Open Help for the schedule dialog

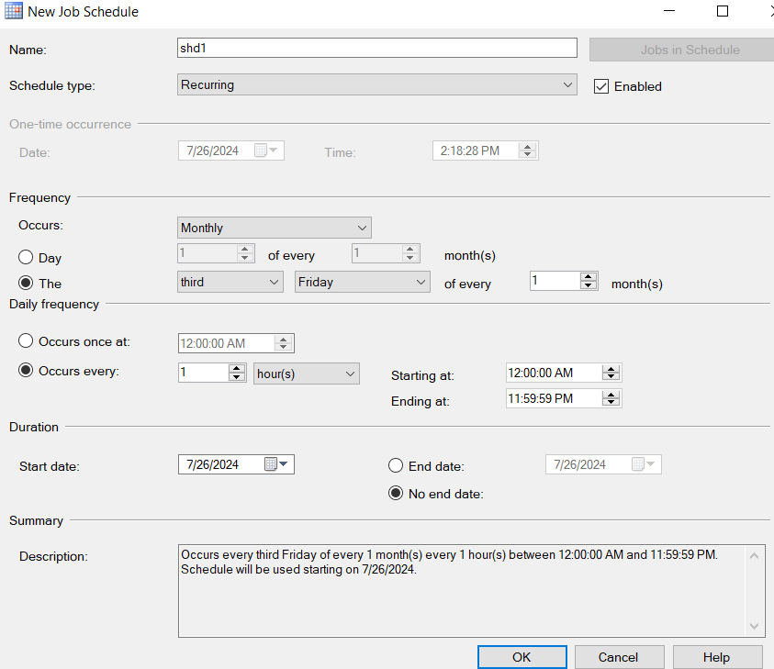click(718, 657)
